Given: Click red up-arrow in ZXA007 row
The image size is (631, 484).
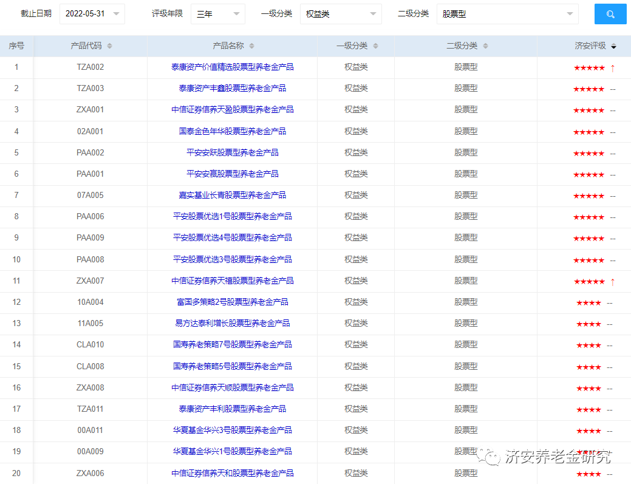Looking at the screenshot, I should [x=613, y=282].
